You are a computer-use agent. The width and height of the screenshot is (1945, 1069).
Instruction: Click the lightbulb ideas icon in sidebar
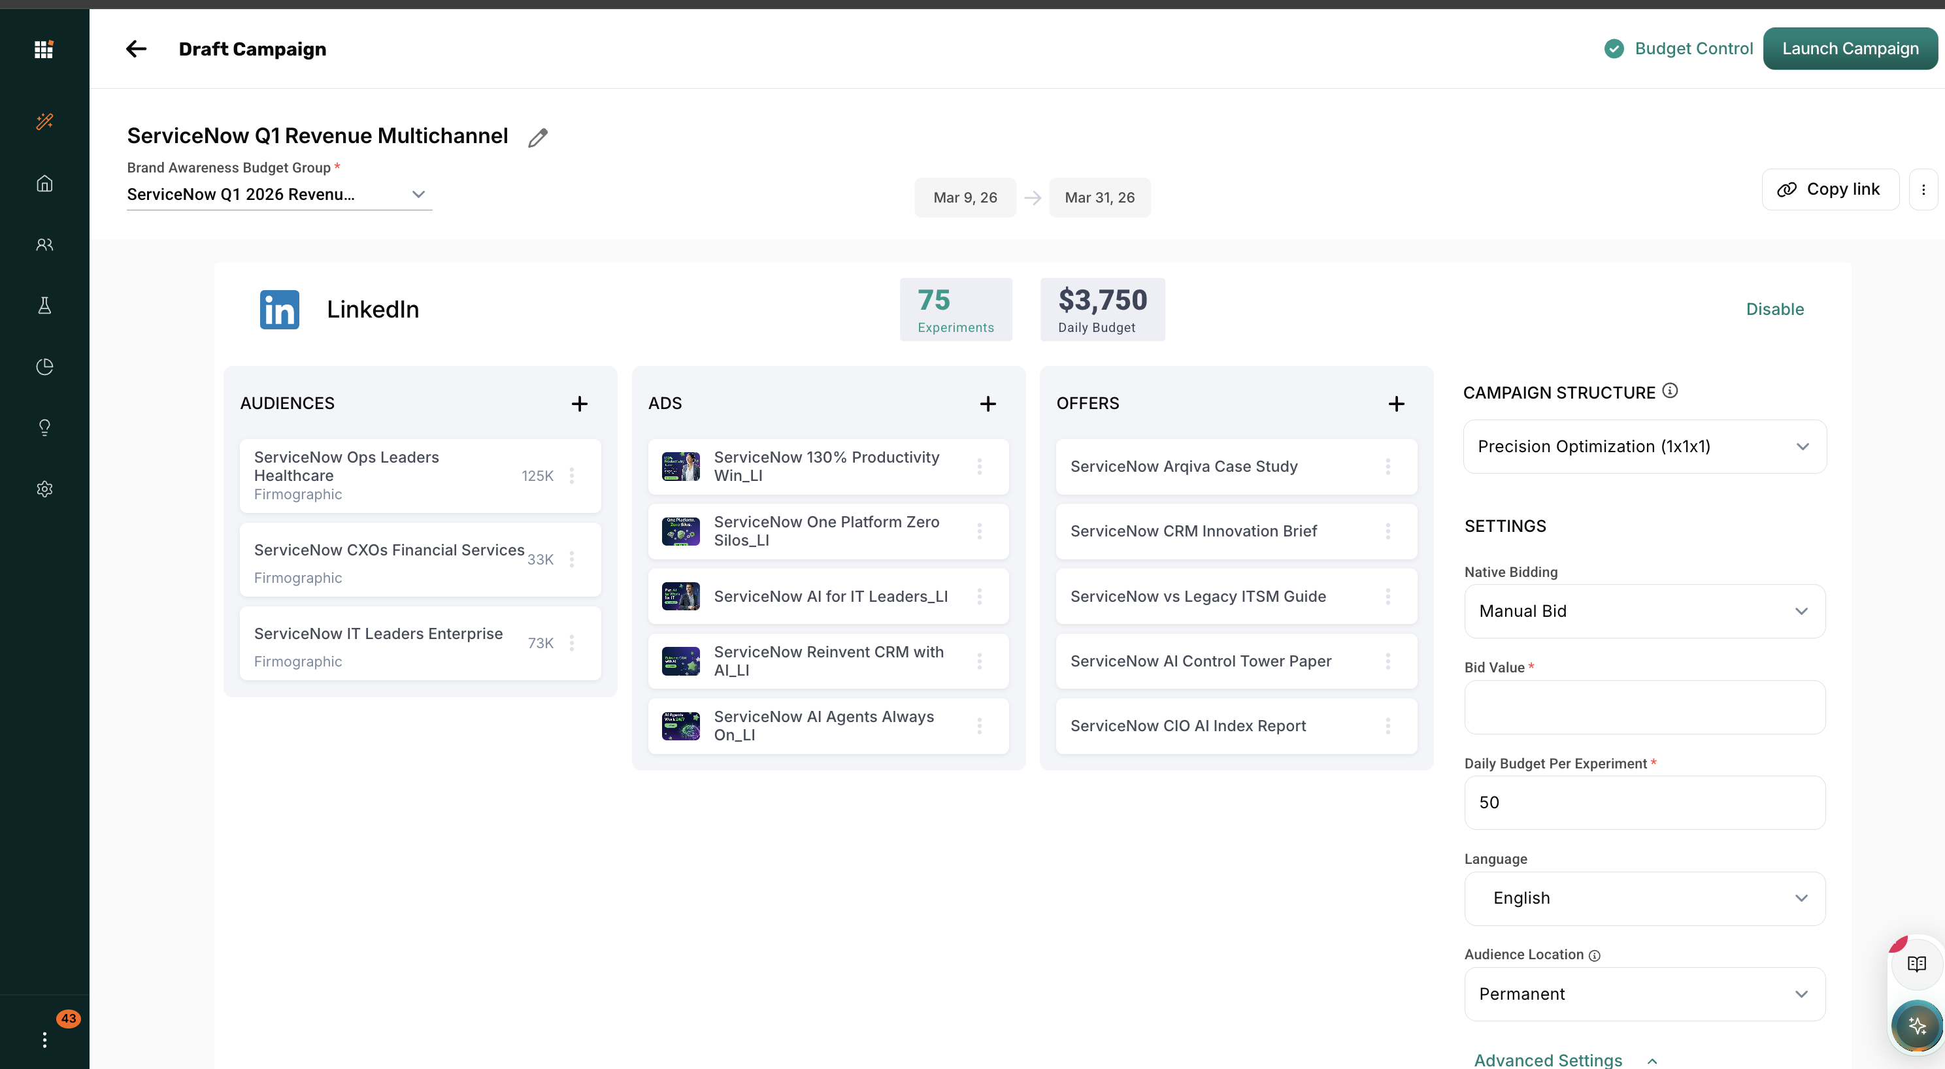click(x=44, y=428)
